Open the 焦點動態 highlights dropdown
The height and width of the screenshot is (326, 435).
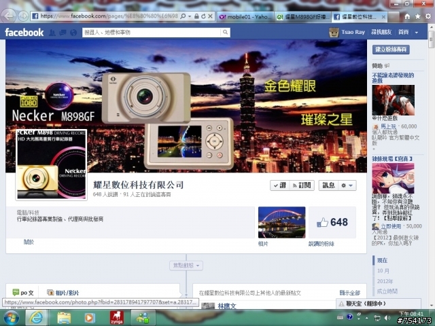pos(186,266)
